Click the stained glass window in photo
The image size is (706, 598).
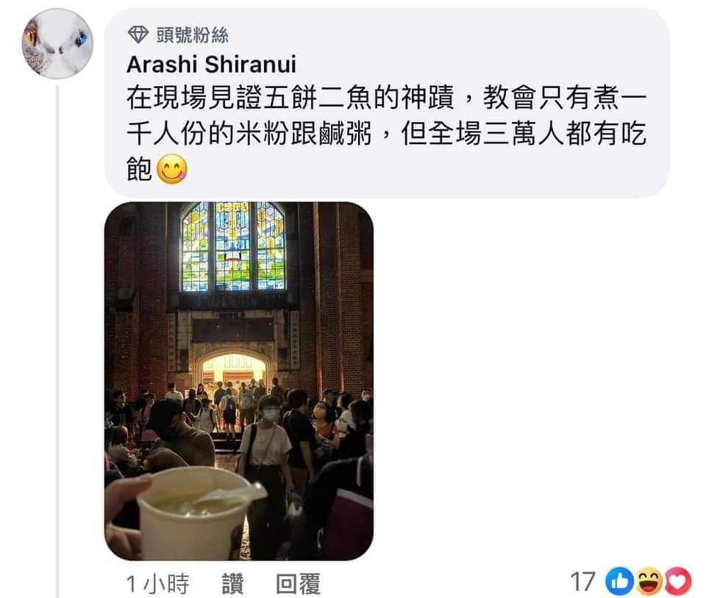(x=233, y=246)
